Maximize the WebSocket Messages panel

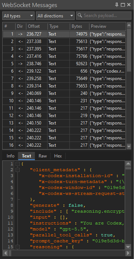(123, 5)
